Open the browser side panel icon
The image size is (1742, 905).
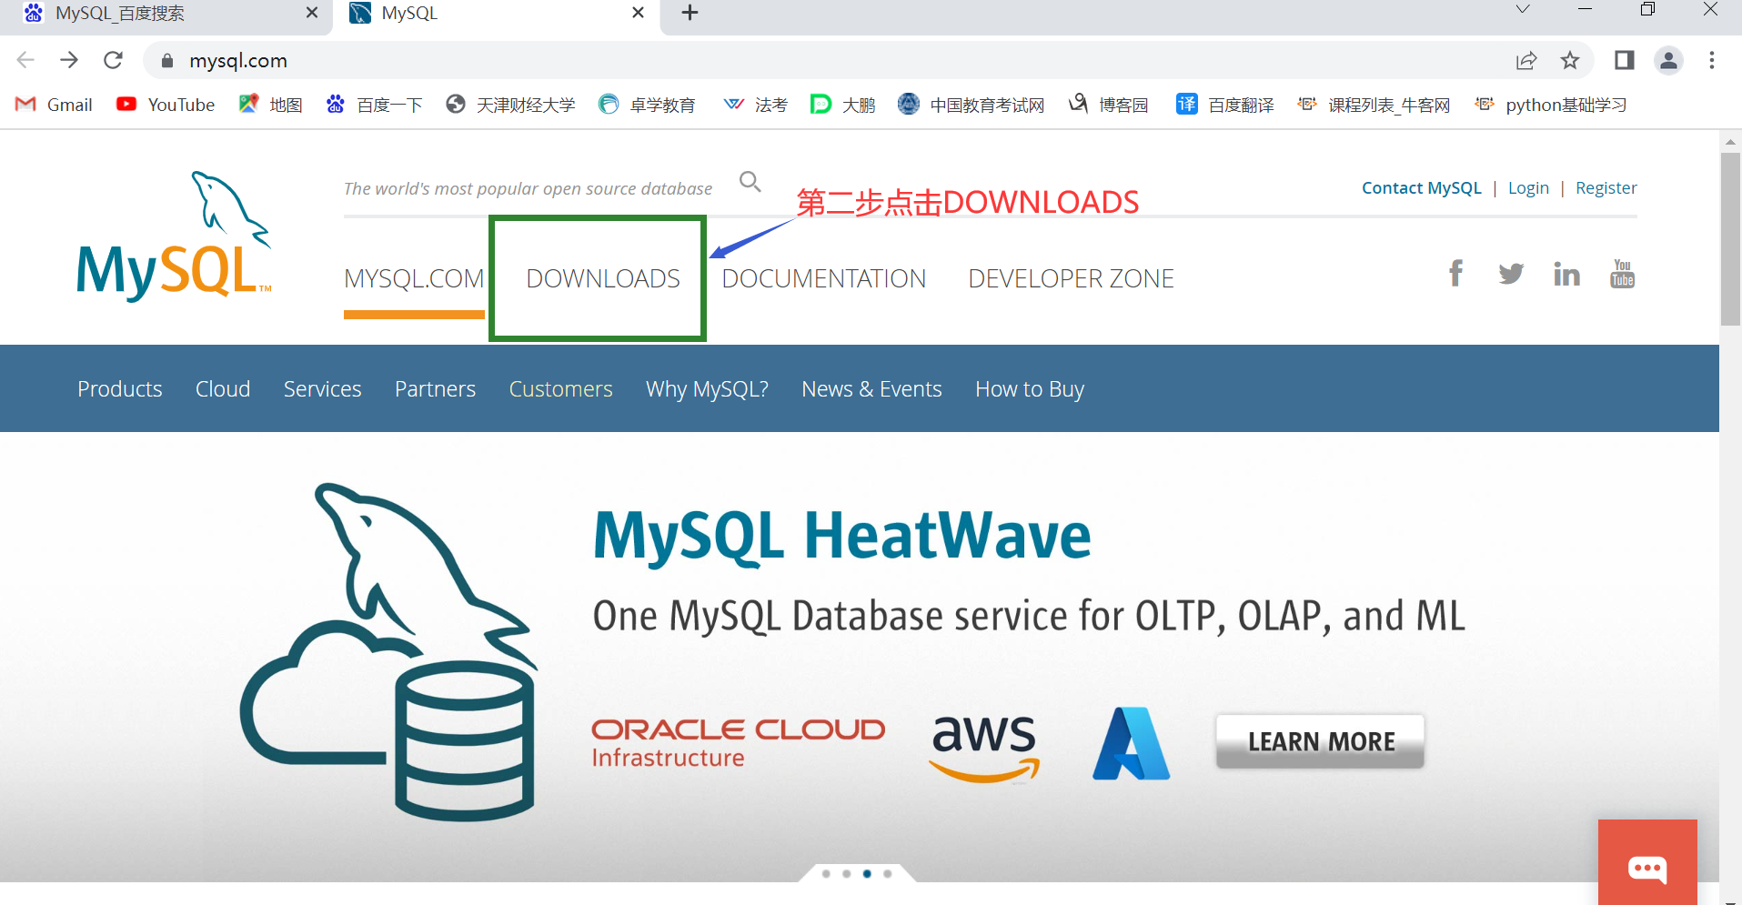[x=1624, y=61]
